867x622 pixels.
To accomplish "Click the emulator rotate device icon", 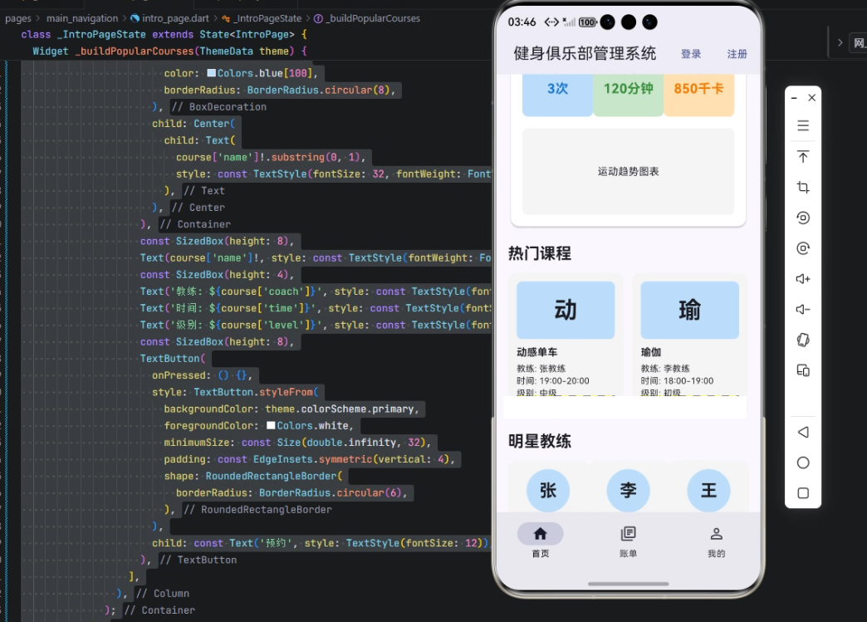I will click(803, 340).
